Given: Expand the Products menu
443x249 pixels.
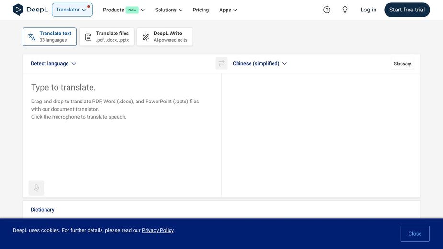Looking at the screenshot, I should 124,10.
